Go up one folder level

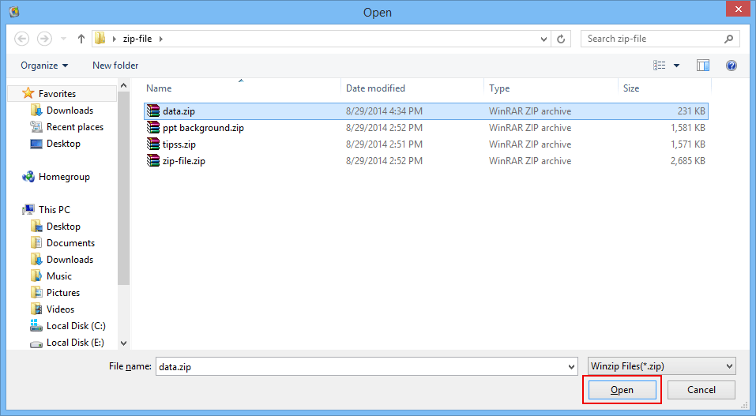pos(81,39)
